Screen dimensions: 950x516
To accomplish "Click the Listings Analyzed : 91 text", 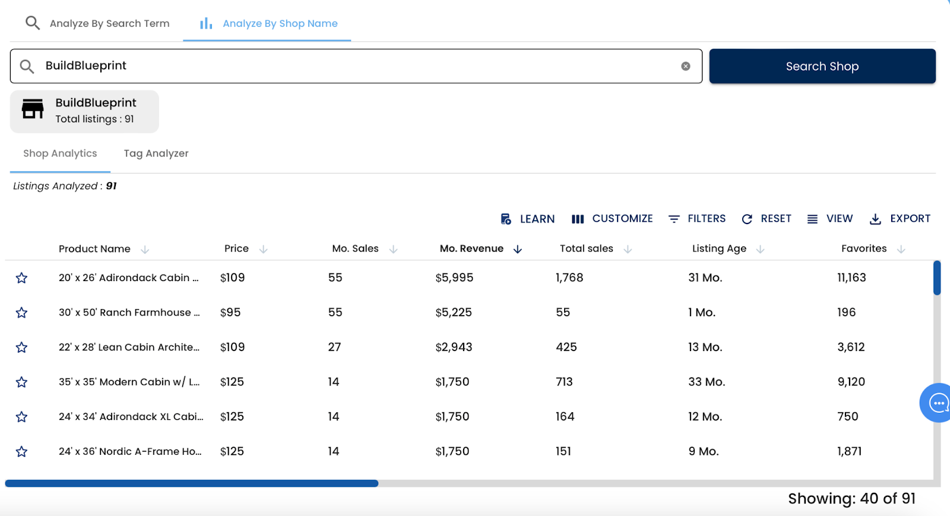I will [65, 186].
